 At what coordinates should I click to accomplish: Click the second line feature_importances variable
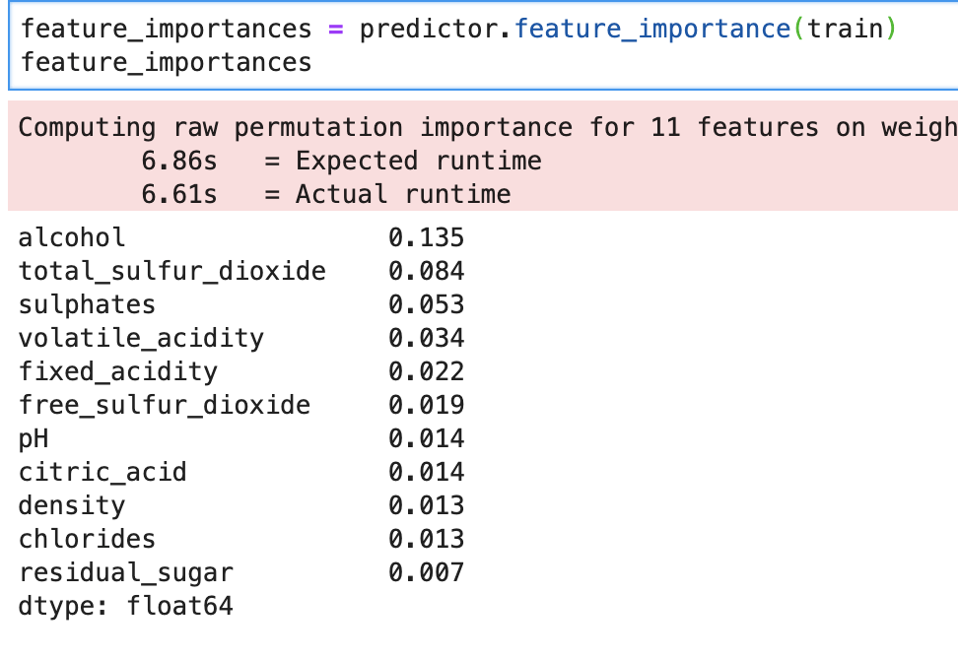pos(166,63)
